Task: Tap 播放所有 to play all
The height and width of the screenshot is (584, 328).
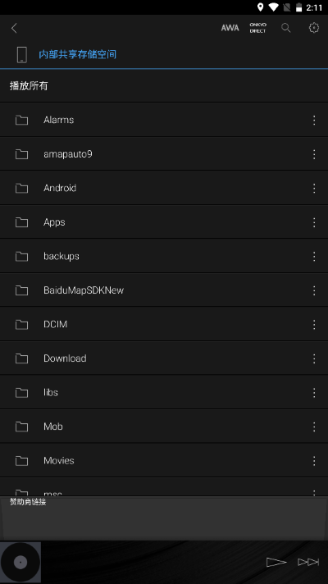Action: click(29, 86)
